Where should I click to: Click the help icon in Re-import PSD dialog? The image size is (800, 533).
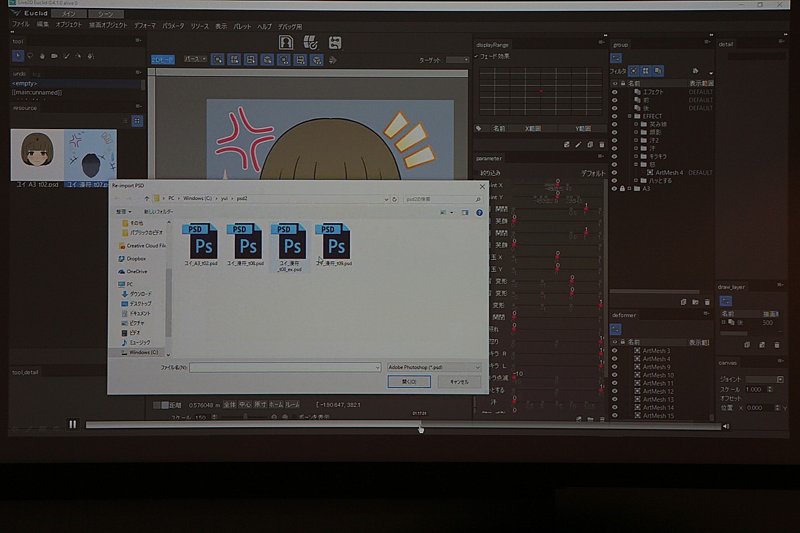(x=479, y=213)
